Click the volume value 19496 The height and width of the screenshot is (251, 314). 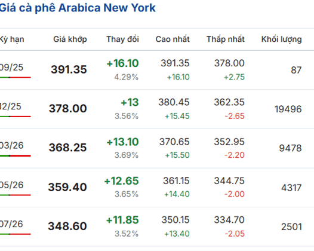click(288, 109)
